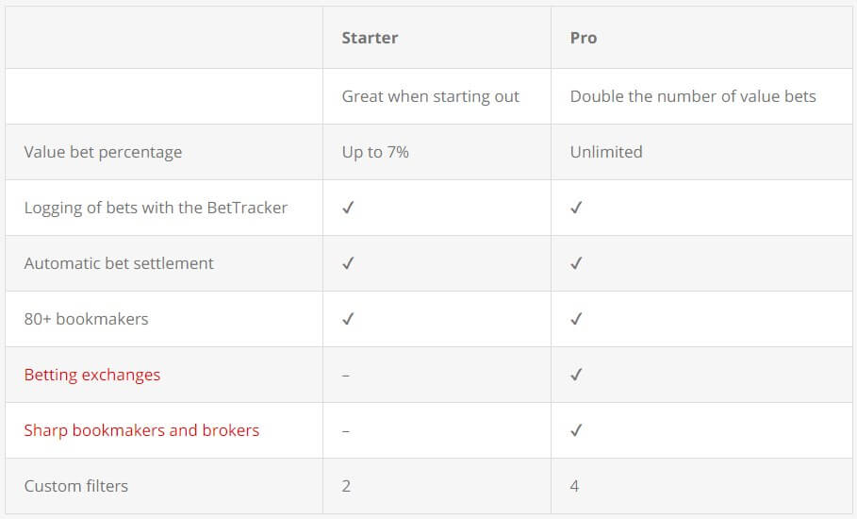Click Pro checkmark for Betting exchanges
Viewport: 857px width, 519px height.
[576, 375]
